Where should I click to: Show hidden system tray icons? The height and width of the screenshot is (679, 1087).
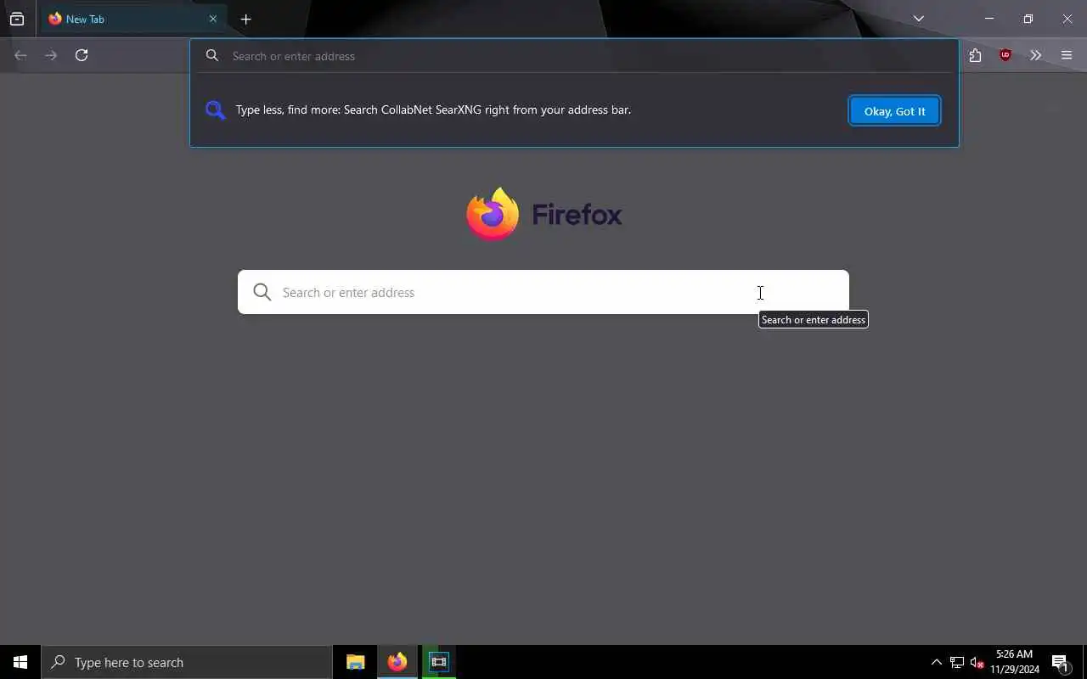coord(937,662)
